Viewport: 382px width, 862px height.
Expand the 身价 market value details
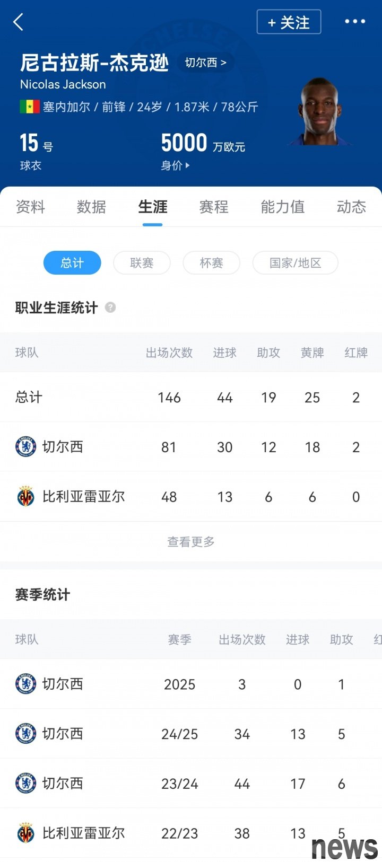(176, 165)
